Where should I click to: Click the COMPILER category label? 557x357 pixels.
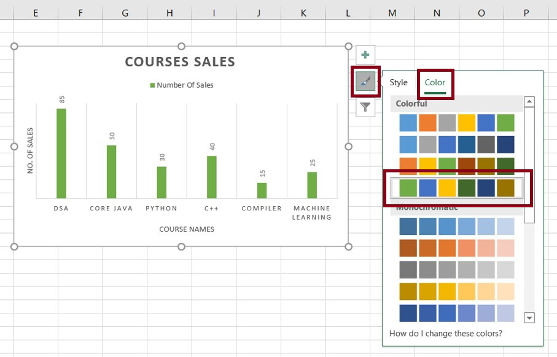click(x=262, y=209)
